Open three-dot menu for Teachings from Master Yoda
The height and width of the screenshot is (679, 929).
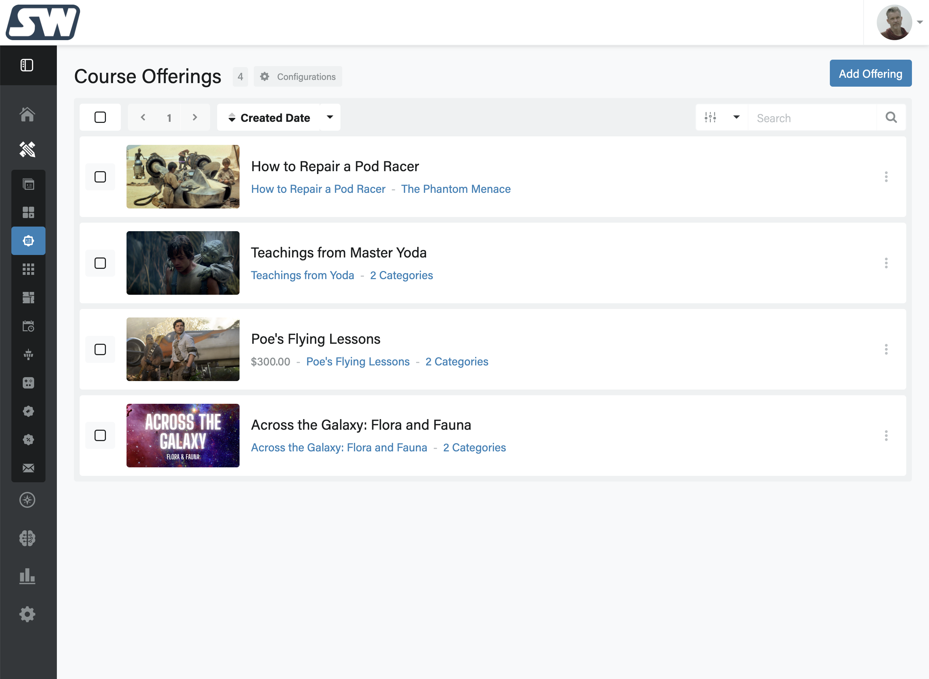coord(886,263)
